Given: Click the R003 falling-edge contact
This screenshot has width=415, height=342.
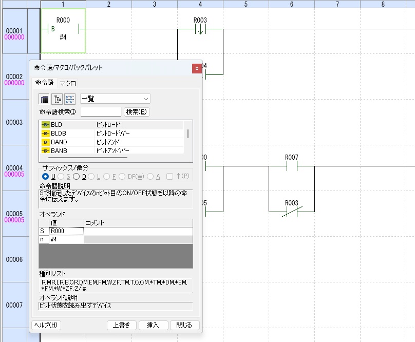Looking at the screenshot, I should [x=200, y=29].
